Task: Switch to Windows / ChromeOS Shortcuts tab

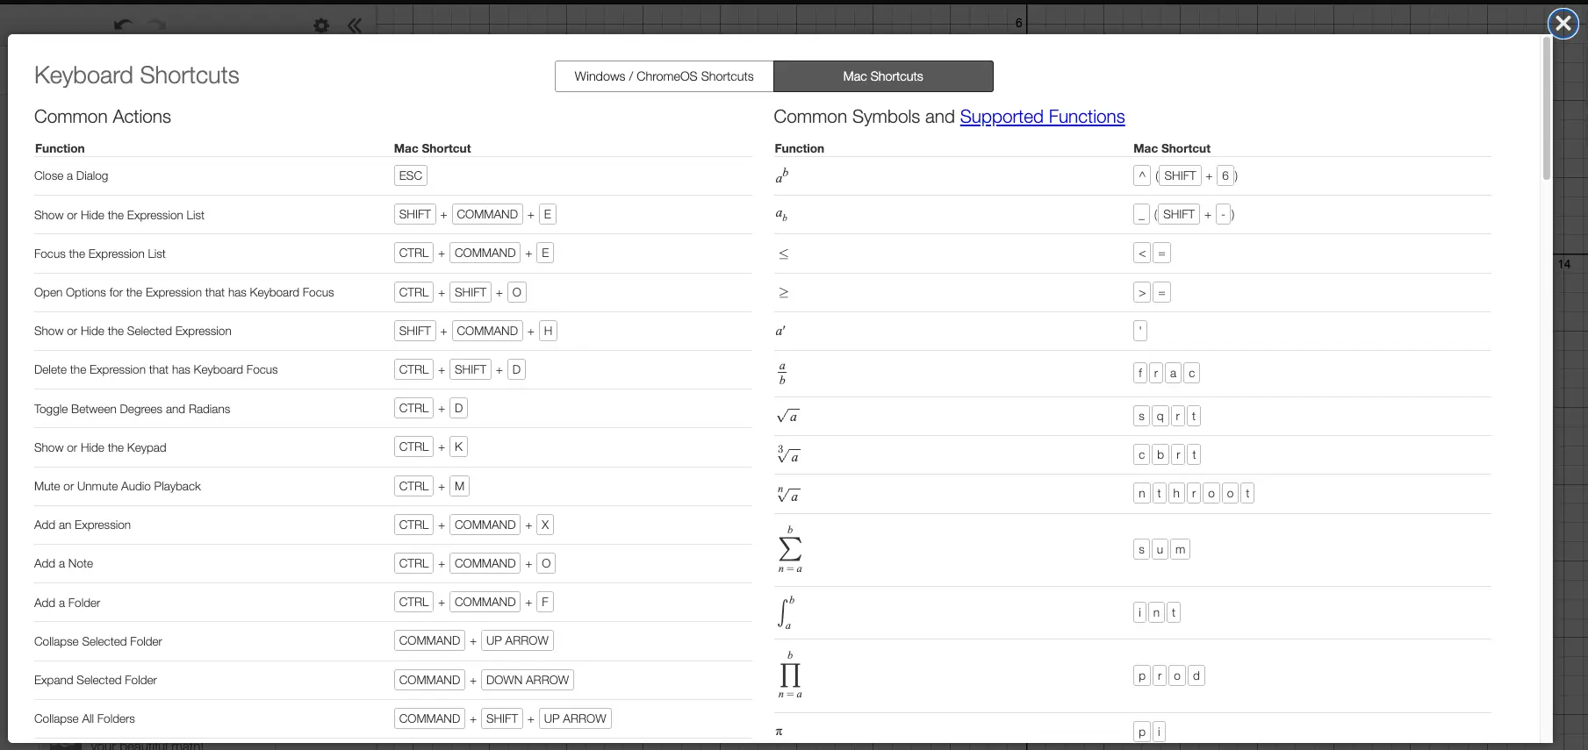Action: click(664, 76)
